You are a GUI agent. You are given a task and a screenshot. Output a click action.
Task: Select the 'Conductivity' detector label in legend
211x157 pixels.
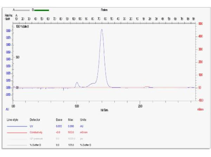click(36, 132)
